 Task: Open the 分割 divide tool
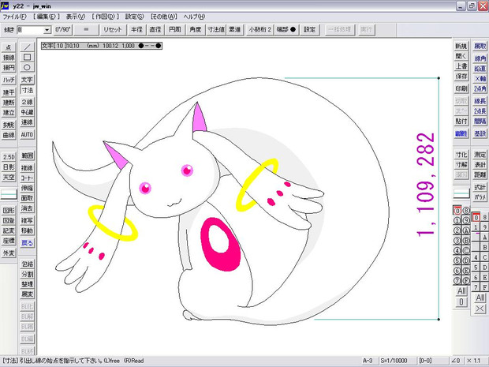click(27, 274)
